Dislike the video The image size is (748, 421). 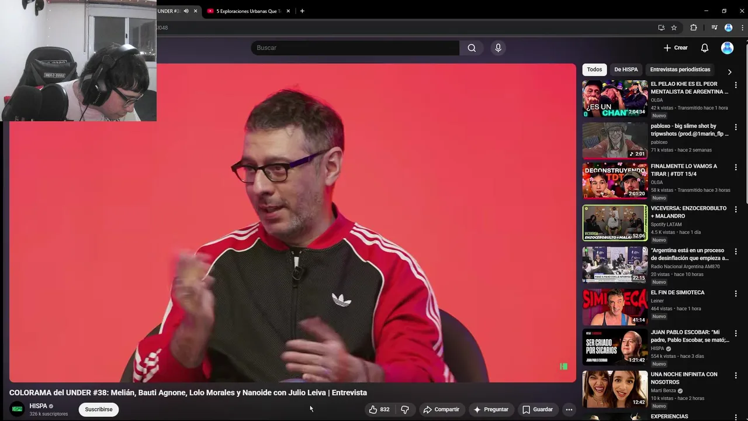pyautogui.click(x=405, y=409)
